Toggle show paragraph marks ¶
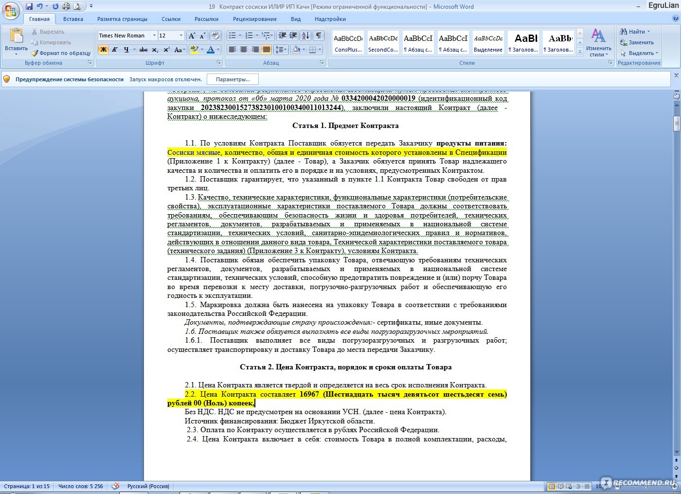The image size is (681, 494). point(319,36)
